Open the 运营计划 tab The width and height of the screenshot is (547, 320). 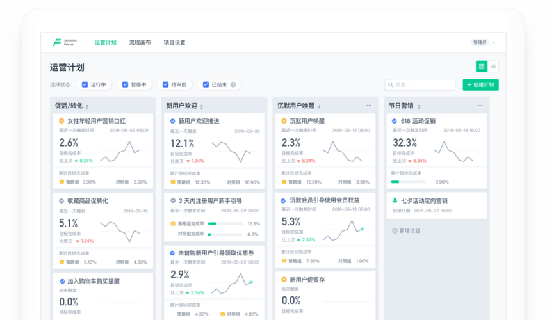pyautogui.click(x=105, y=42)
